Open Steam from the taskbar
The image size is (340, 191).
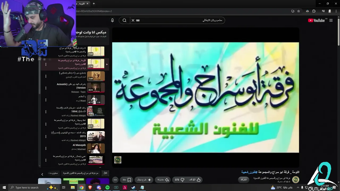[x=133, y=188]
